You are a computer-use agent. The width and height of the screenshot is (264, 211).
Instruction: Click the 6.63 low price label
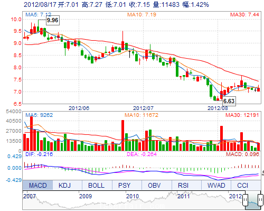(229, 101)
